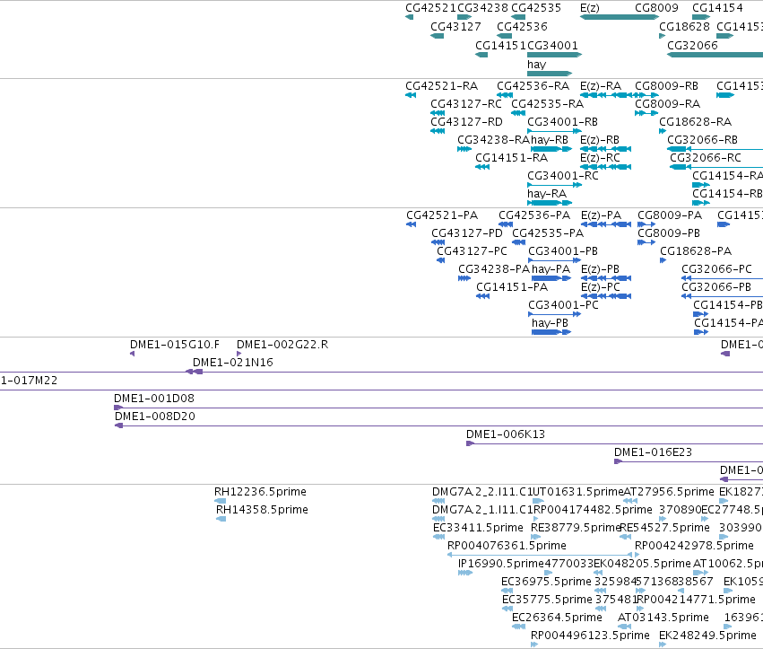Click transcript CG42536-RA label
Viewport: 763px width, 649px height.
pyautogui.click(x=533, y=86)
